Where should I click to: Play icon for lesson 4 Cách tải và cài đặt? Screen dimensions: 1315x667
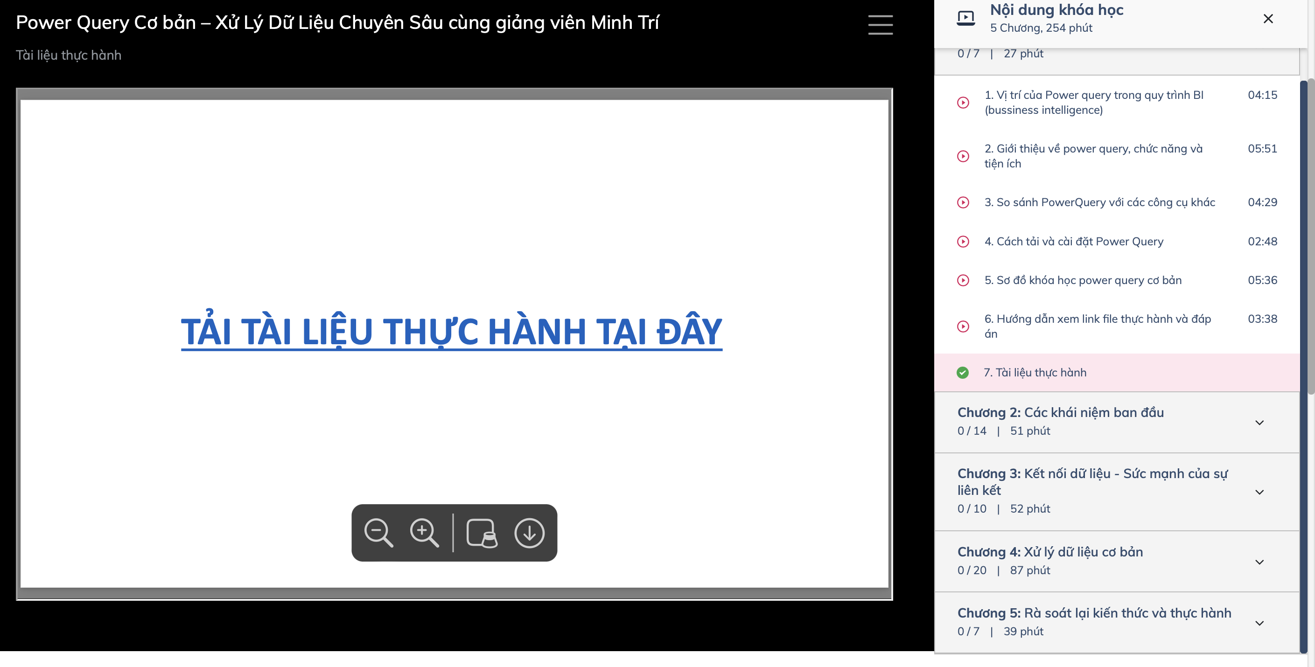963,242
